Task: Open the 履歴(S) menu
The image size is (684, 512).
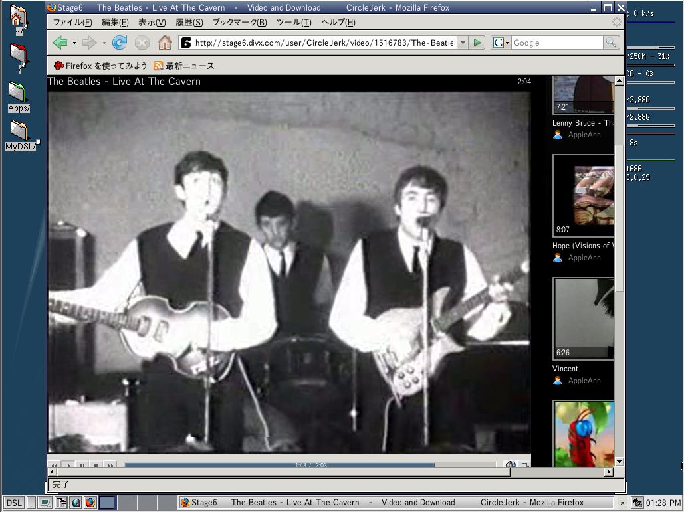Action: (x=189, y=22)
